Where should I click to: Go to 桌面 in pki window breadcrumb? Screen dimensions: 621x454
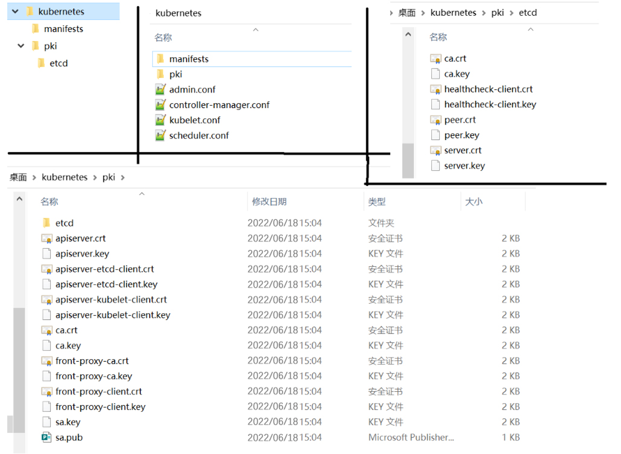pos(18,178)
